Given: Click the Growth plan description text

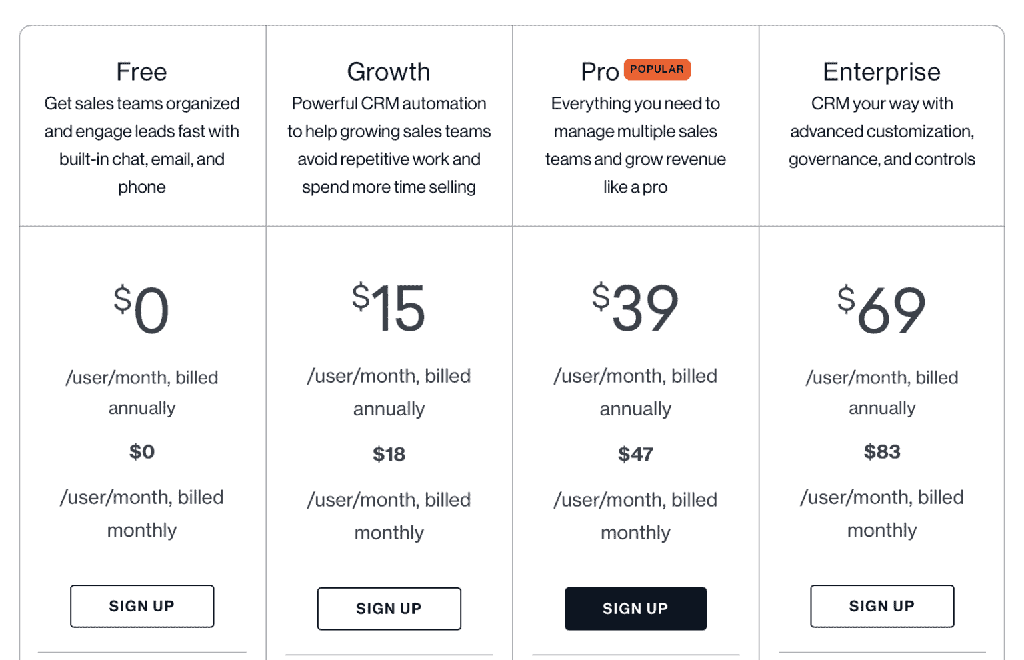Looking at the screenshot, I should (389, 145).
